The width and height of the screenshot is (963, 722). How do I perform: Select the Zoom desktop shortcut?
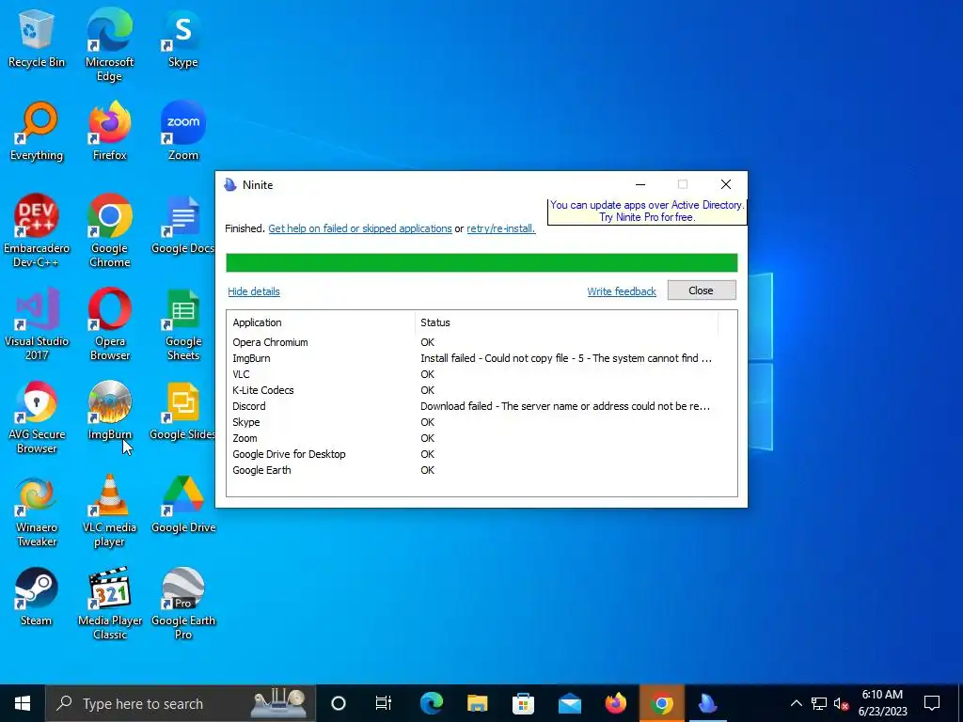tap(183, 132)
